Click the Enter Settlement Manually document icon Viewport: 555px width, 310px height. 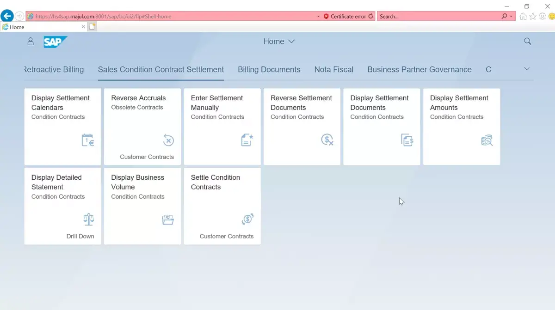(x=247, y=140)
